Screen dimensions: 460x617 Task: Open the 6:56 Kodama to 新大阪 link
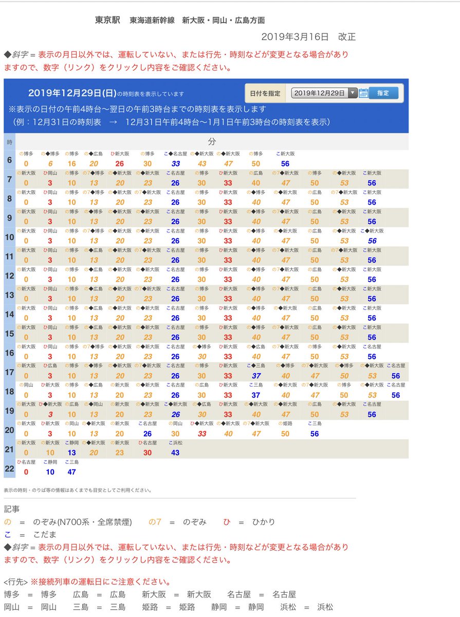(x=286, y=164)
